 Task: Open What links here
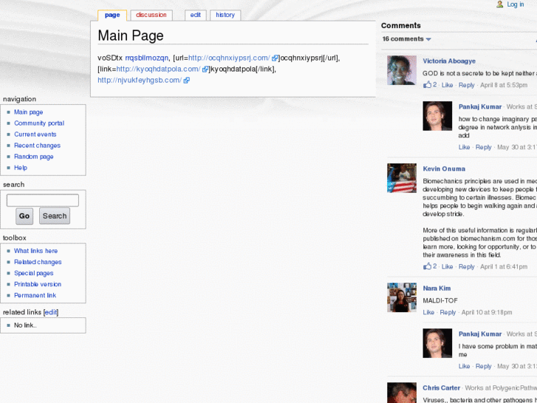[x=35, y=251]
